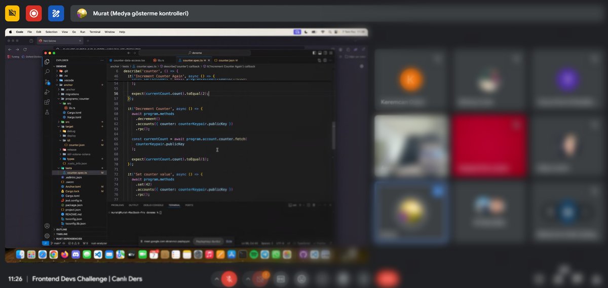Screen dimensions: 608x288
Task: Click main branch in status bar
Action: pyautogui.click(x=56, y=243)
